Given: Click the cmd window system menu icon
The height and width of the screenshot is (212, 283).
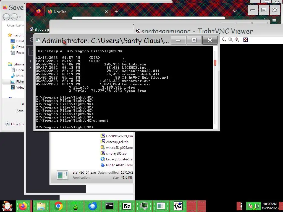Looking at the screenshot, I should click(38, 40).
